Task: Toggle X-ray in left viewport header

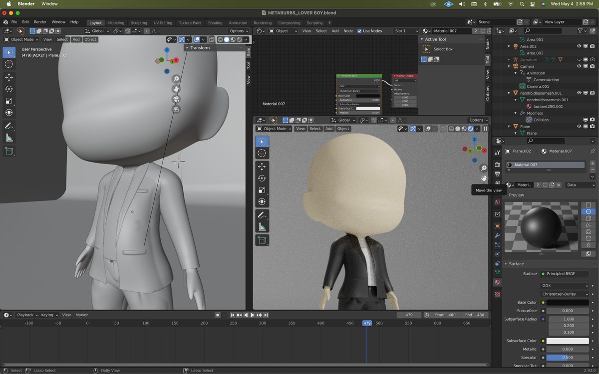Action: tap(212, 39)
